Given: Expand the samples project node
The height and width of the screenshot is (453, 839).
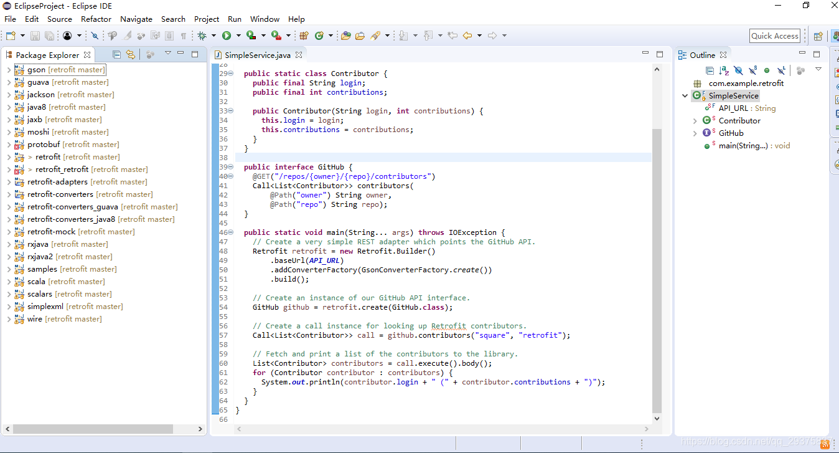Looking at the screenshot, I should (x=8, y=269).
